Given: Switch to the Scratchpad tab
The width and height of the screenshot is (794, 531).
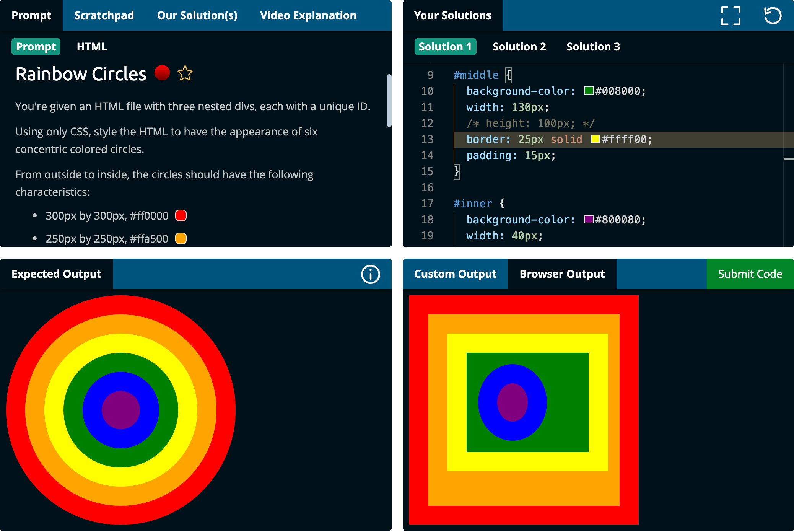Looking at the screenshot, I should pyautogui.click(x=104, y=15).
